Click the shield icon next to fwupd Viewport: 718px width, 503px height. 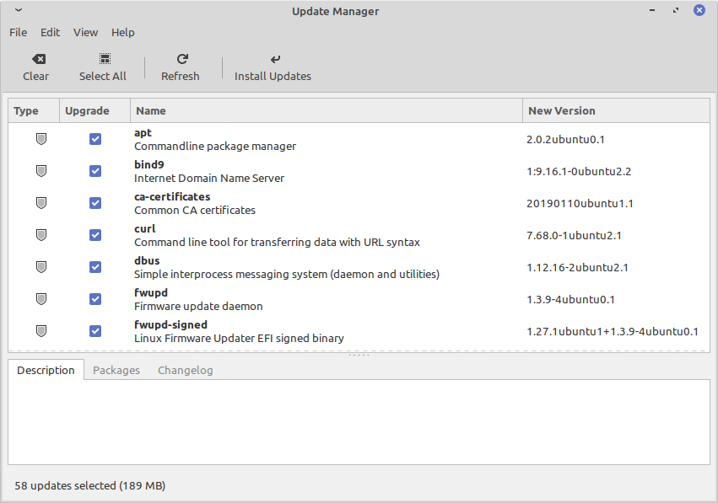point(40,299)
